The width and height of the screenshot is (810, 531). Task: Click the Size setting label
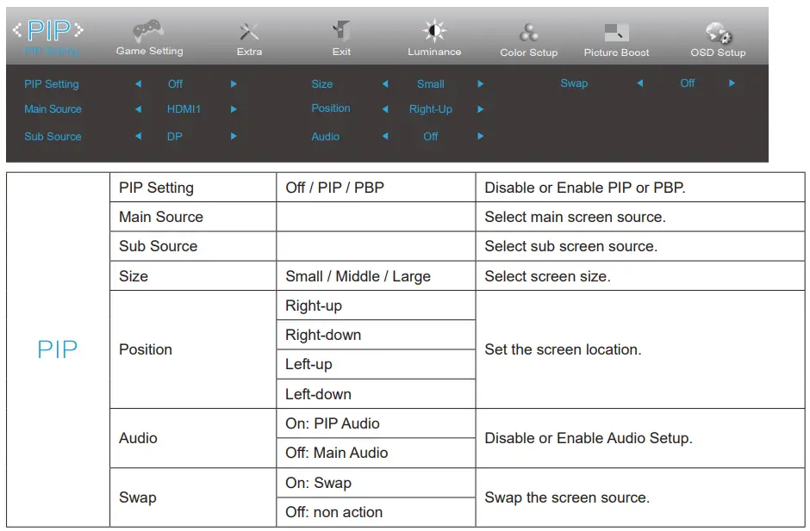(x=322, y=84)
